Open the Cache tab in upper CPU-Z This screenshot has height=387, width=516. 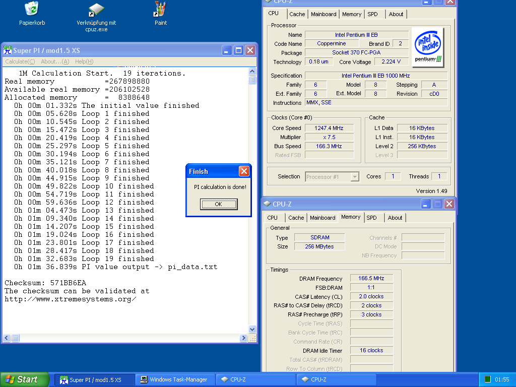297,14
